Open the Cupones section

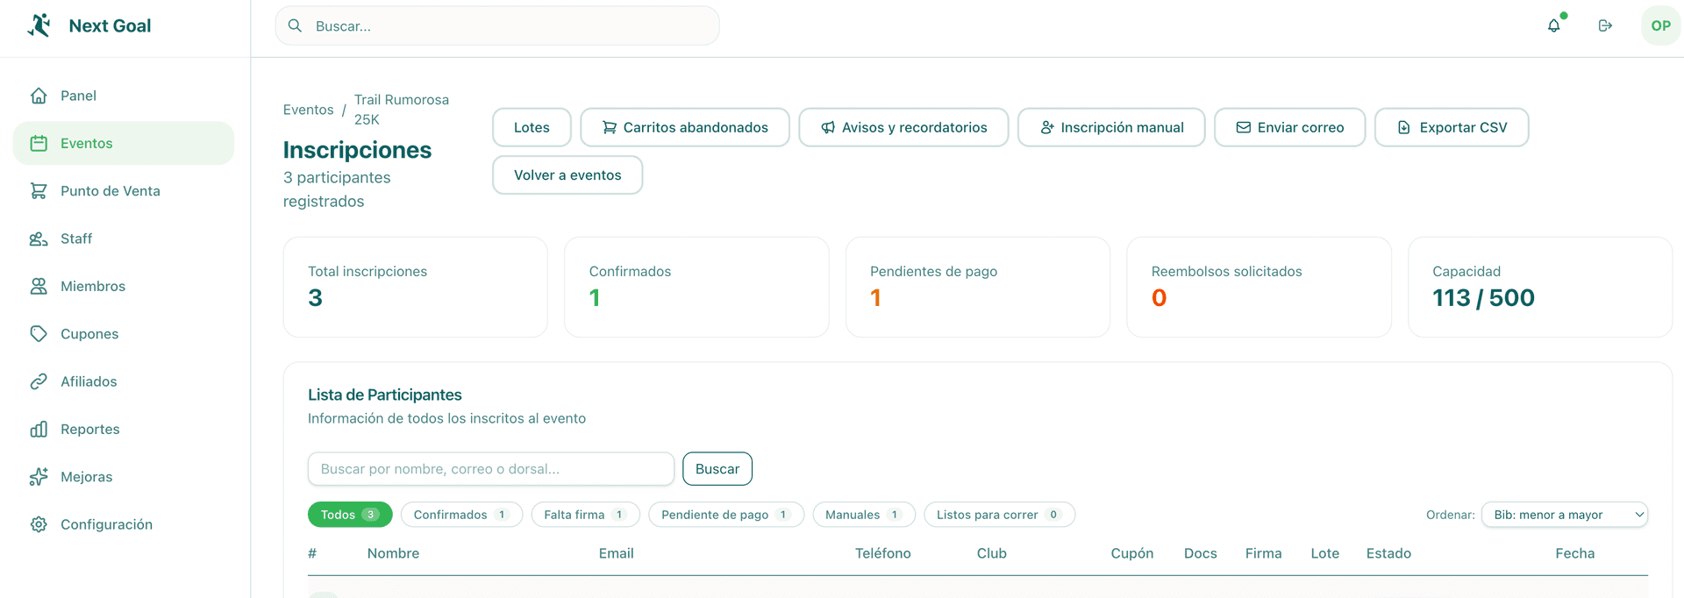point(124,333)
